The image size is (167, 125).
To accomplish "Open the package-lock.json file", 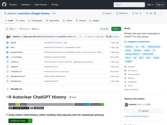I will point(18,76).
